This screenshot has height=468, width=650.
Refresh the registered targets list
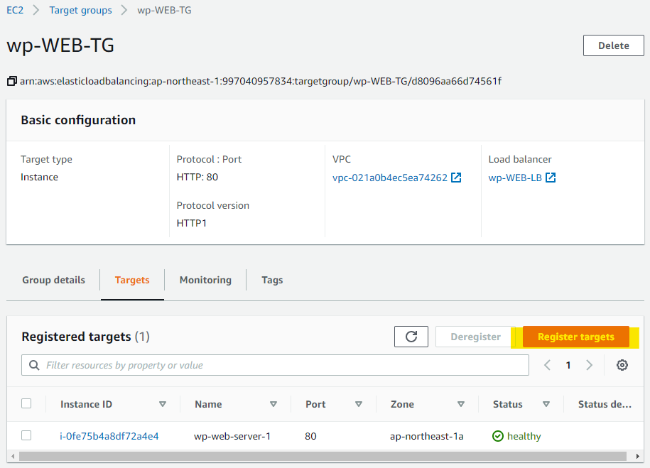tap(411, 337)
